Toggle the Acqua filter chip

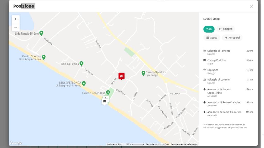pyautogui.click(x=212, y=38)
